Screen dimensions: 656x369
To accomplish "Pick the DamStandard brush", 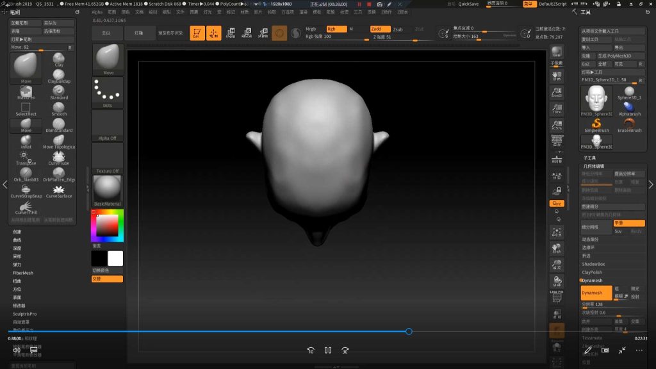I will 59,122.
